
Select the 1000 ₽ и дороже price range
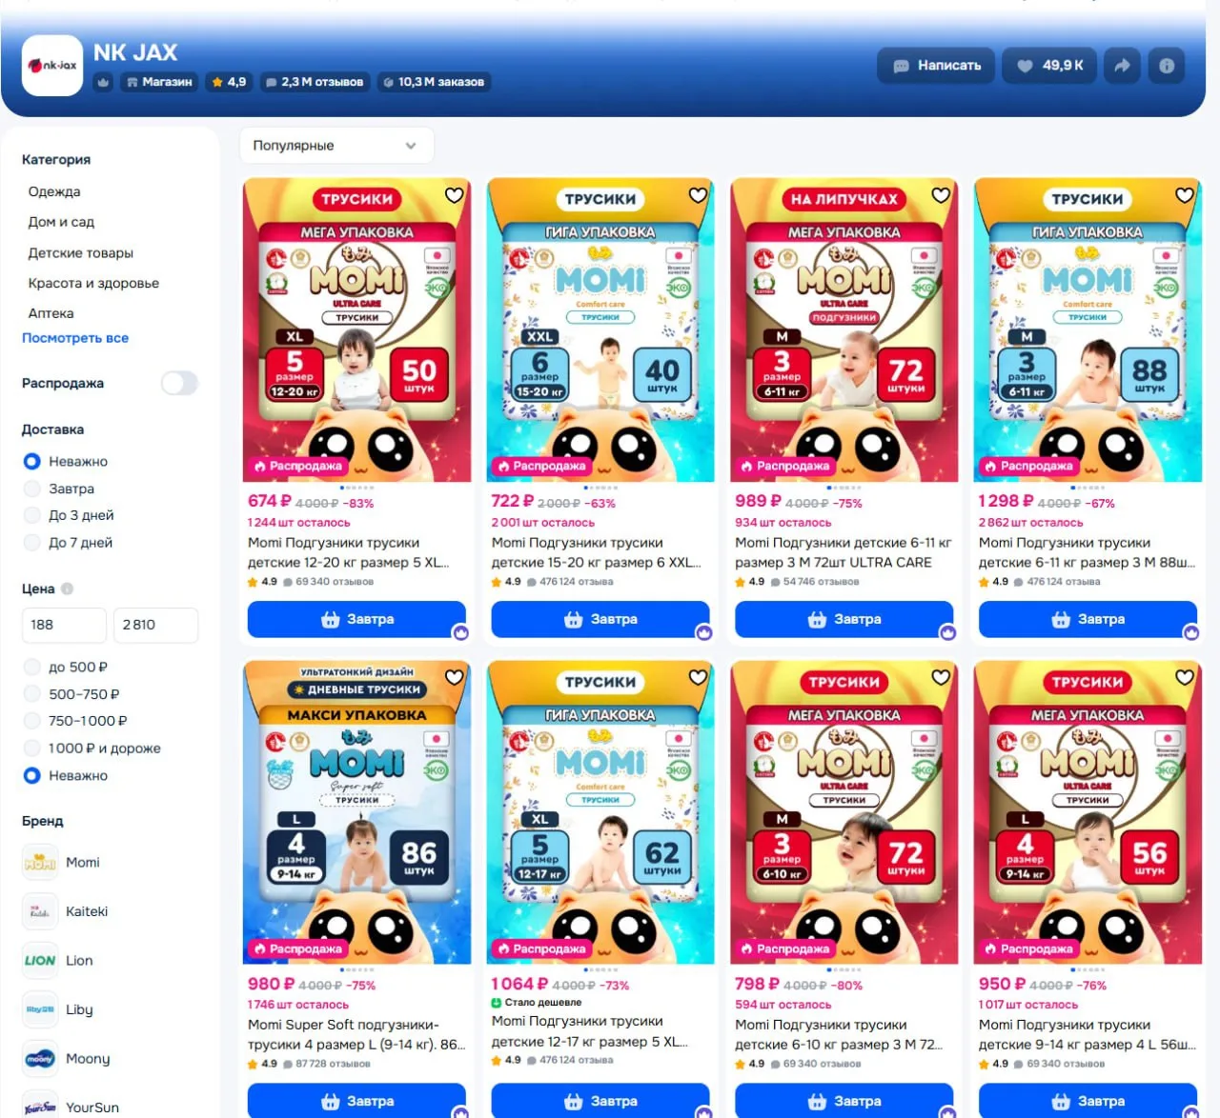click(31, 749)
